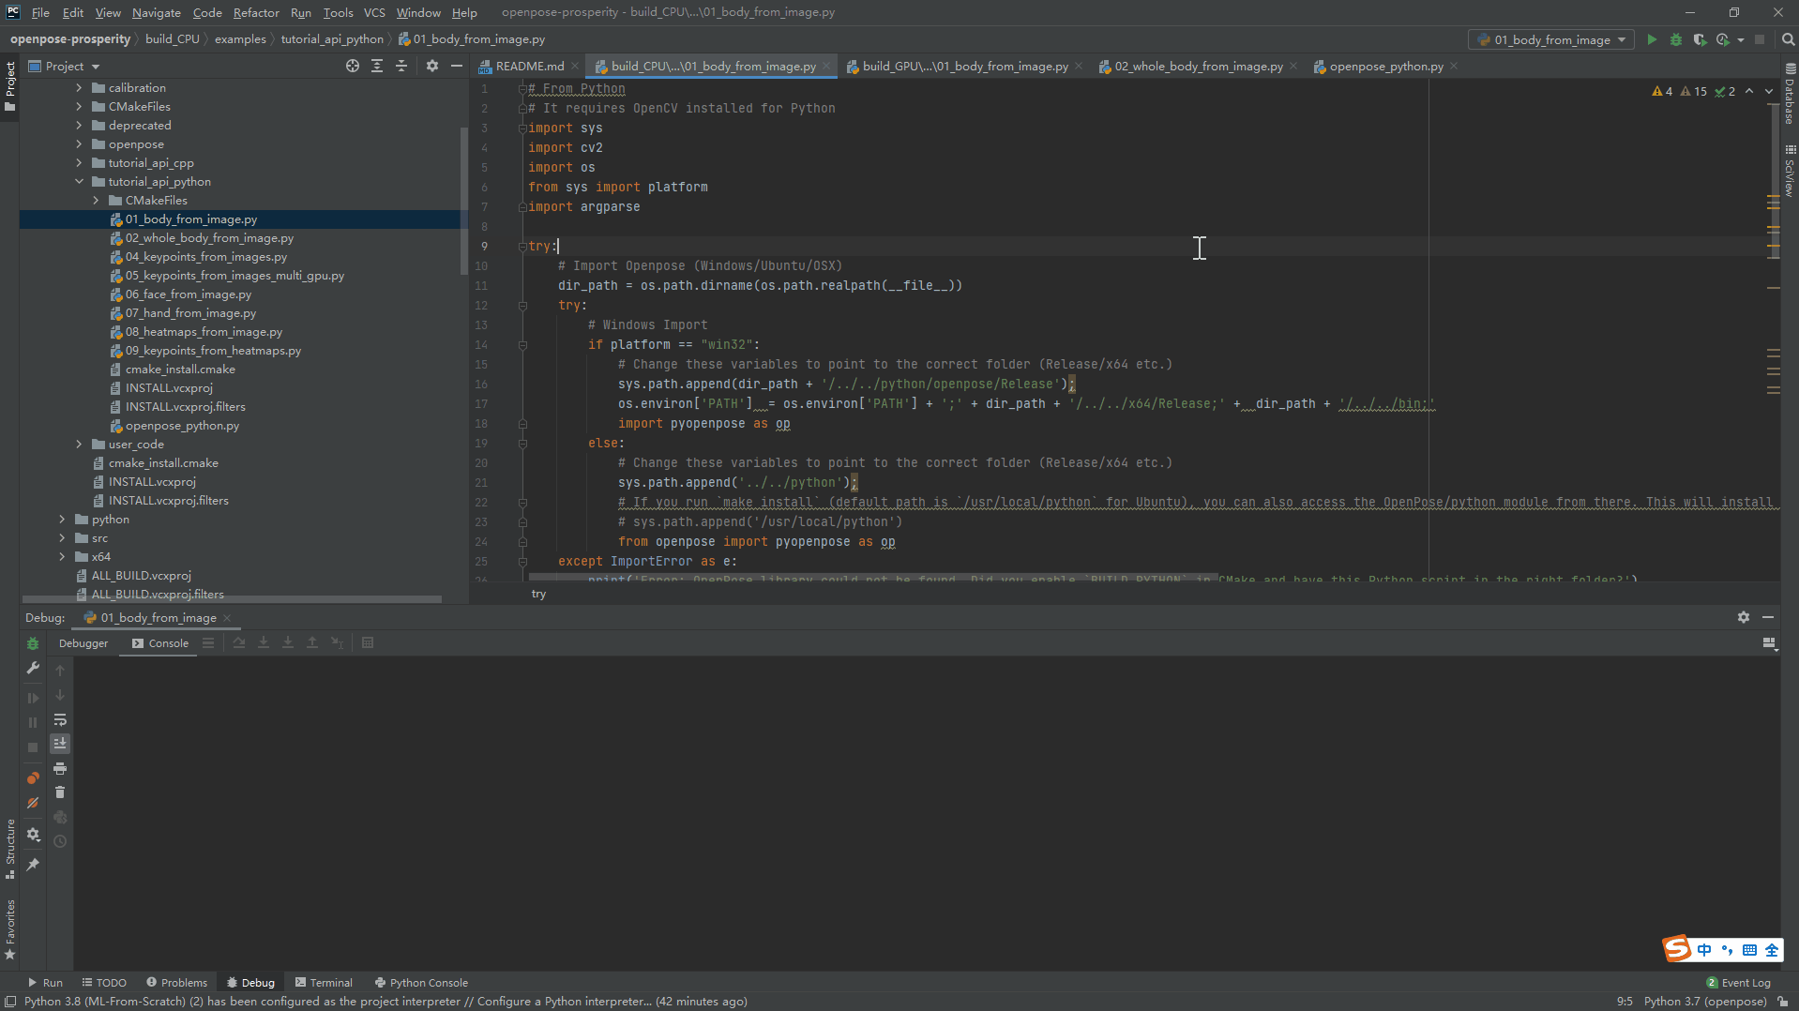Switch to Debugger tab in Debug panel
This screenshot has width=1799, height=1011.
tap(83, 642)
